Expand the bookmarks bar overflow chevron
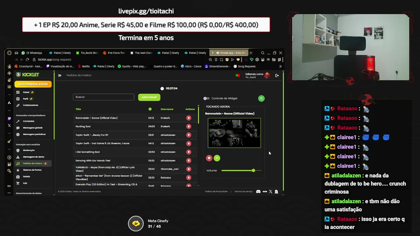Screen dimensions: 420x236 tap(280, 66)
